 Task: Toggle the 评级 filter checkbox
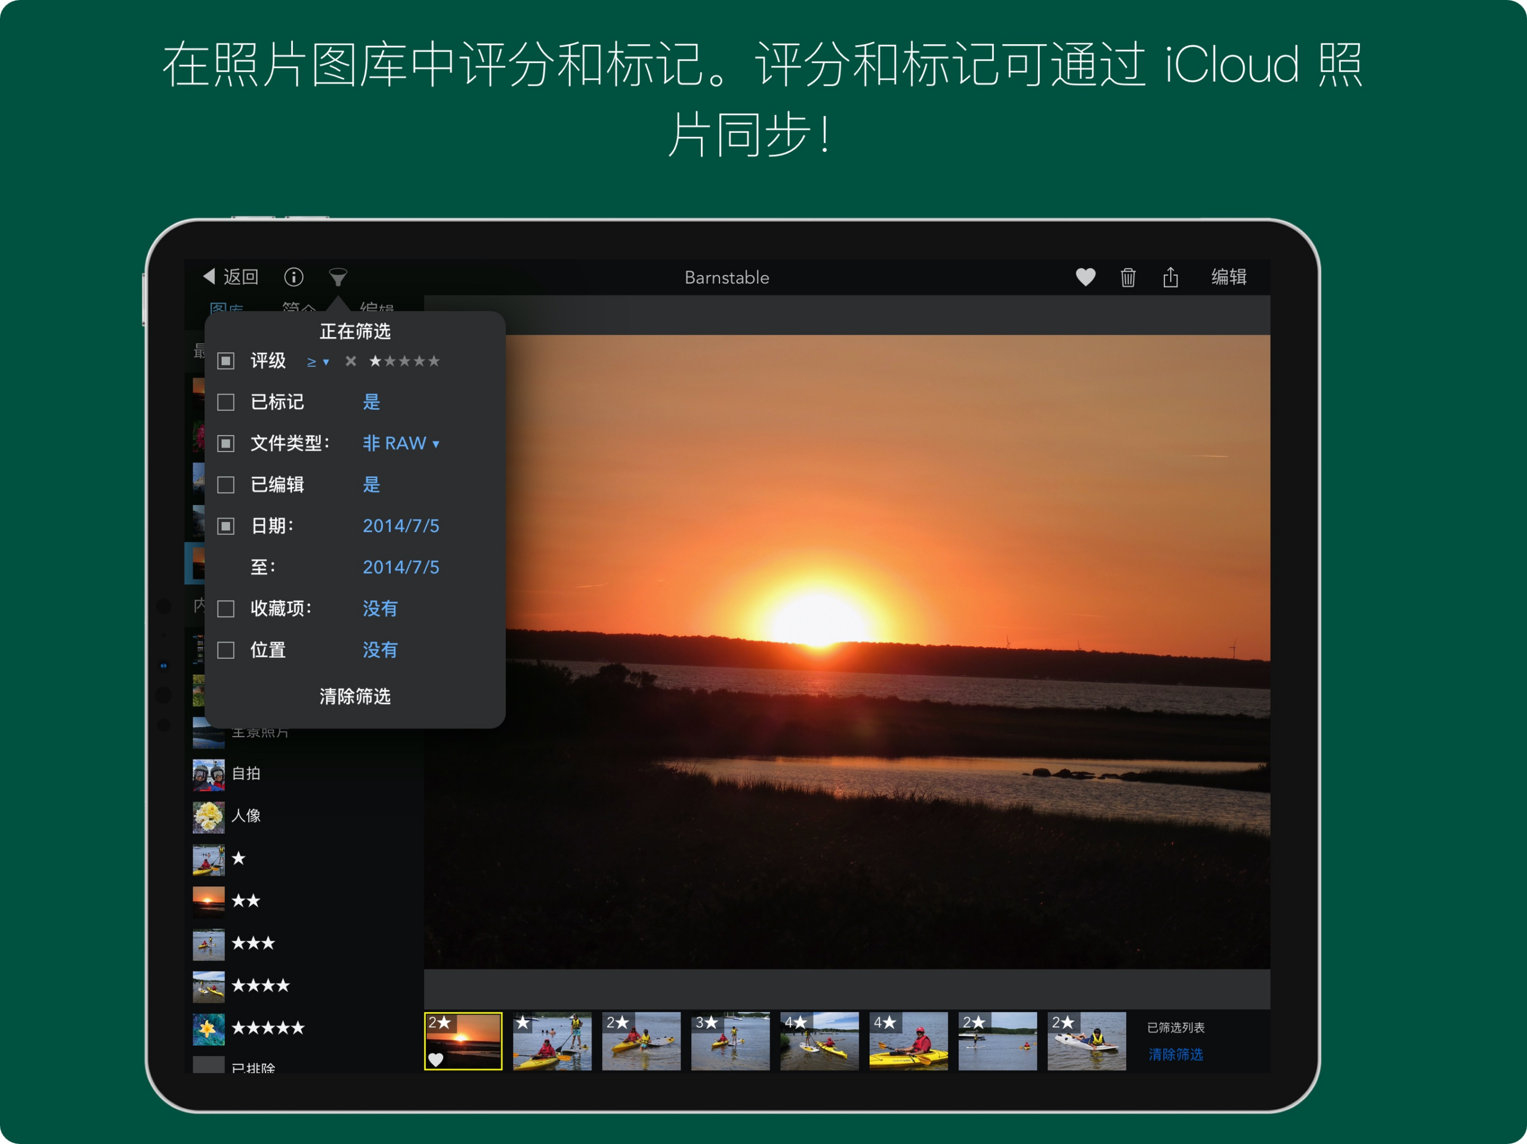click(x=225, y=361)
